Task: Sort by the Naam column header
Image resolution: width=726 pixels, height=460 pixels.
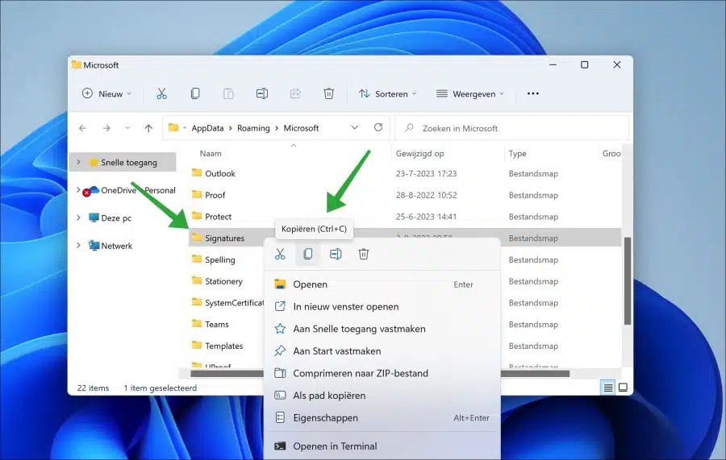Action: (211, 154)
